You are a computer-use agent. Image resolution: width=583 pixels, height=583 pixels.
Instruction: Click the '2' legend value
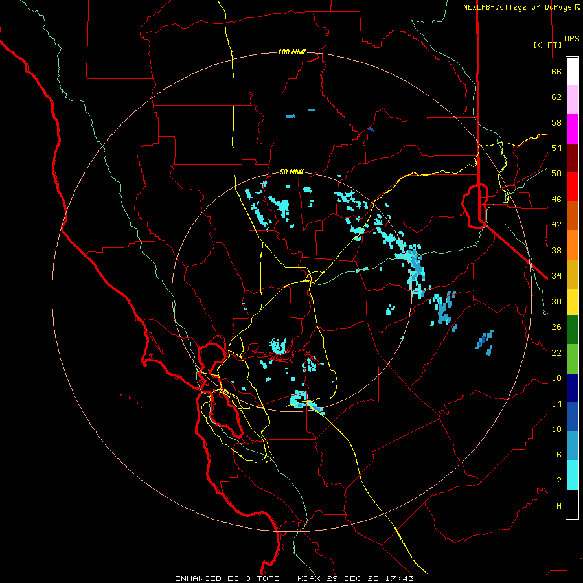click(x=558, y=481)
